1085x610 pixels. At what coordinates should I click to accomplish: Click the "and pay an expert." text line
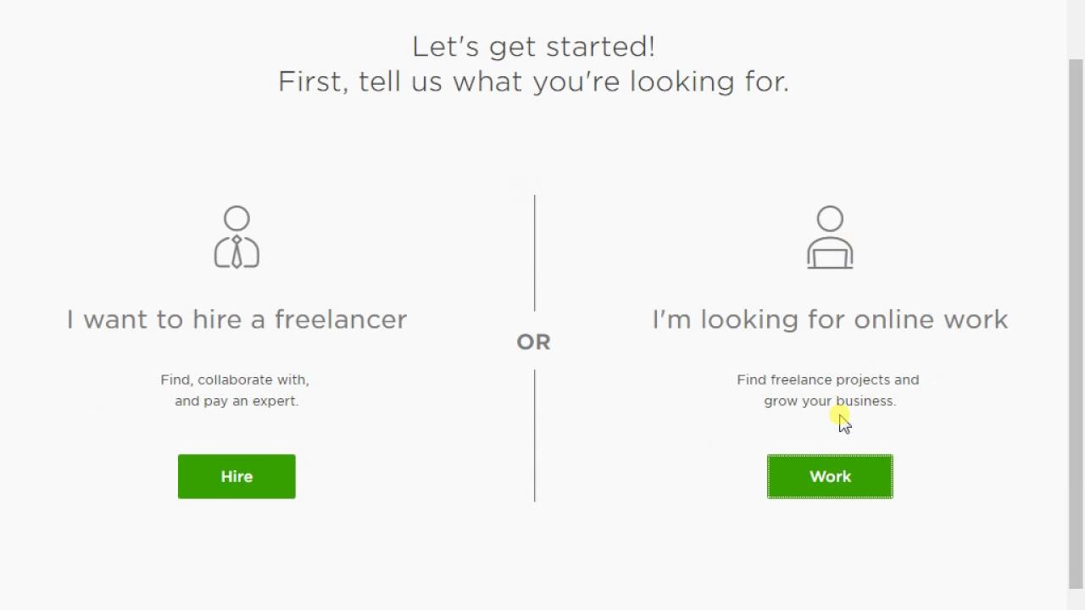click(x=236, y=401)
